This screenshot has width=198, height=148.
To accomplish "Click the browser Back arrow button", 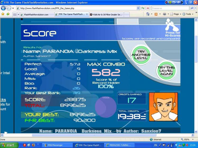I will [x=3, y=8].
